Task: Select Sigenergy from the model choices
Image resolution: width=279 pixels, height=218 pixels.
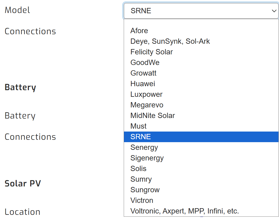Action: point(147,158)
